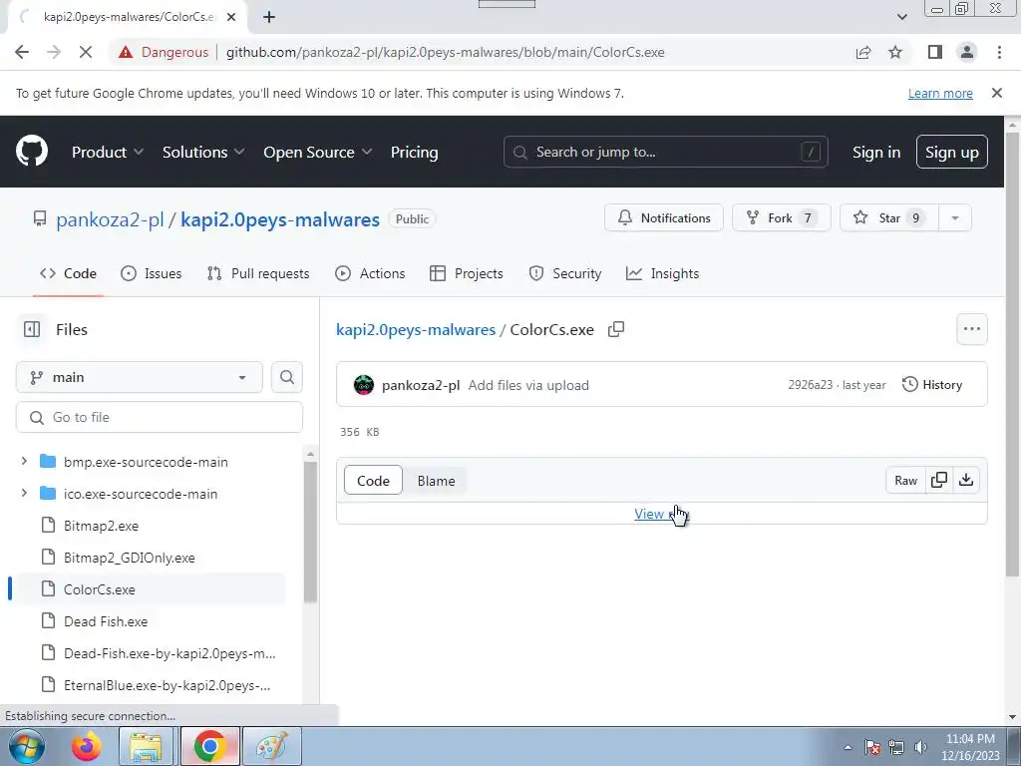Open the main branch selector dropdown
The height and width of the screenshot is (766, 1021).
click(x=140, y=377)
